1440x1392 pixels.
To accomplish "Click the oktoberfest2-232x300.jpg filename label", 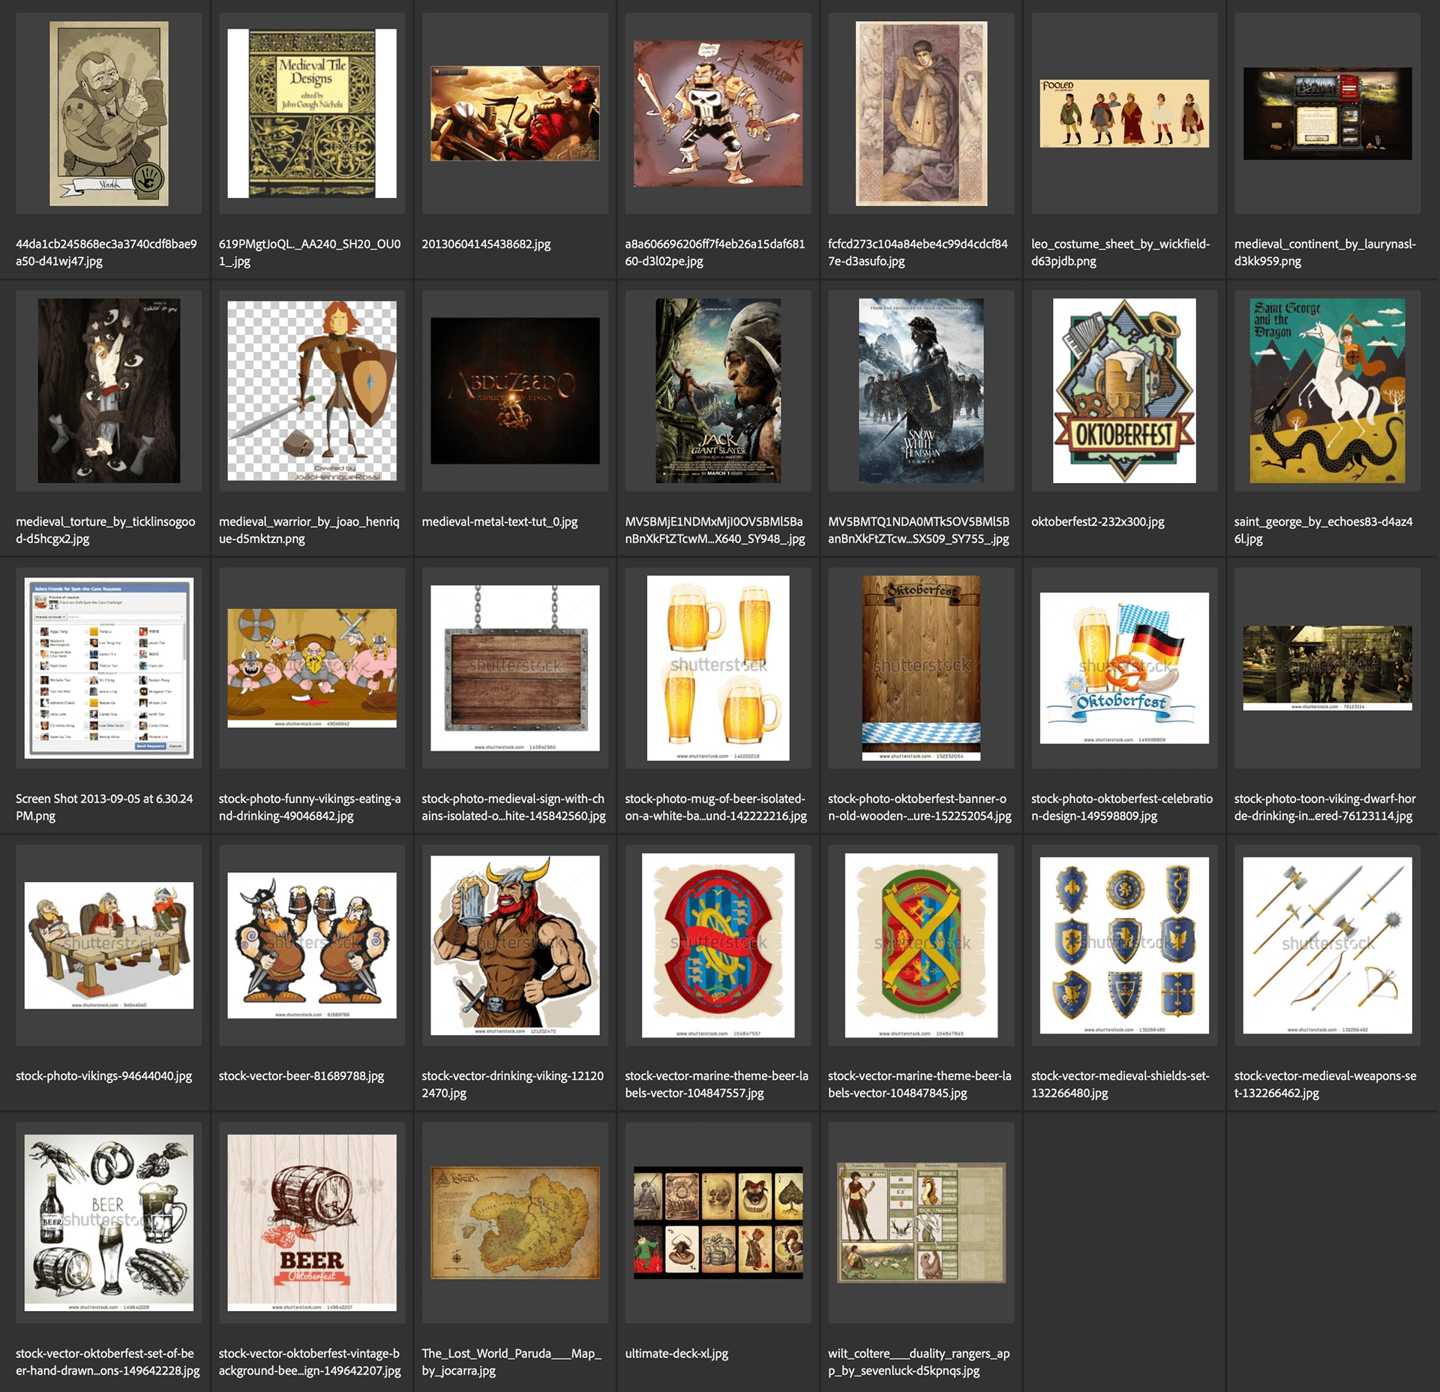I will point(1097,521).
